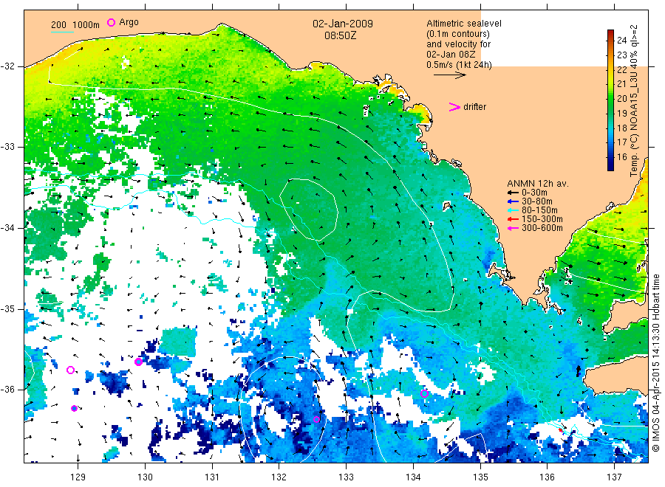Click the red arrow beside 150-300m
Screen dimensions: 665x487
click(x=514, y=219)
